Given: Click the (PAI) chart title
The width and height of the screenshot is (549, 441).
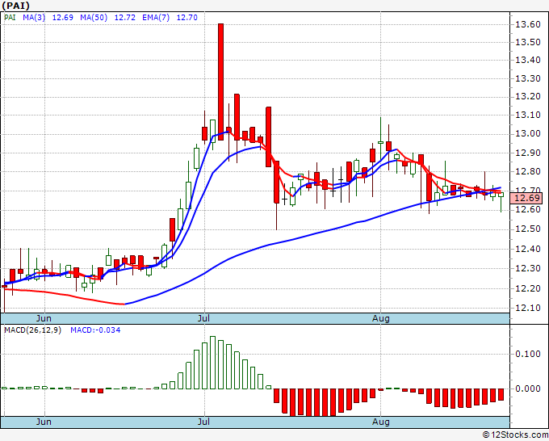Looking at the screenshot, I should pos(16,6).
